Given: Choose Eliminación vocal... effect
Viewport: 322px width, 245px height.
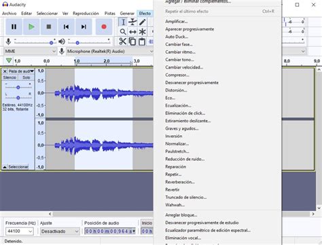Looking at the screenshot, I should (183, 238).
